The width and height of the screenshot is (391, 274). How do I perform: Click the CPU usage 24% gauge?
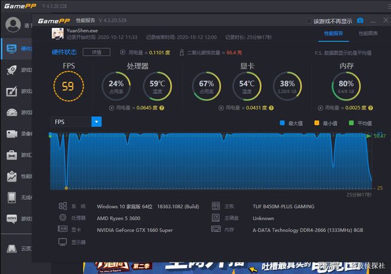tap(116, 87)
